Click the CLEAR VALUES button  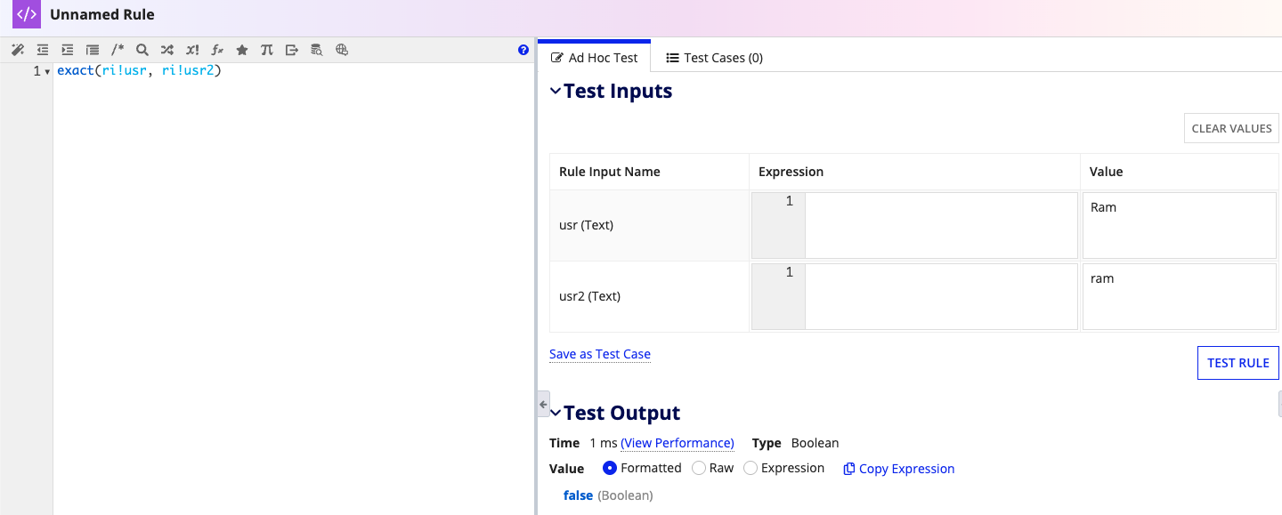click(1231, 128)
